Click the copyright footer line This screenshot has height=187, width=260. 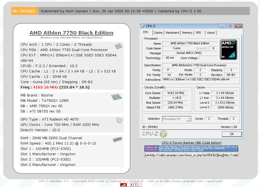[x=130, y=181]
